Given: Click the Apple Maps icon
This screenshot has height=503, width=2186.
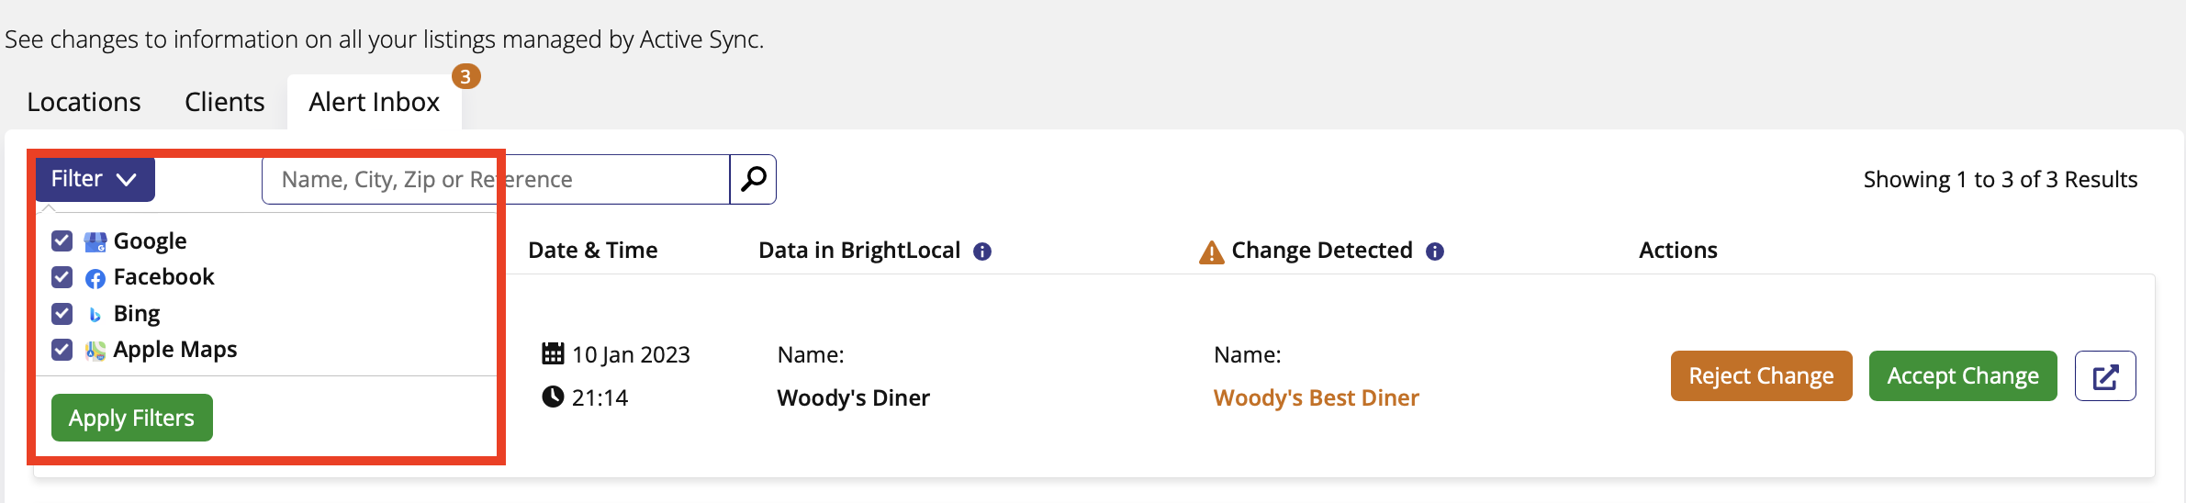Looking at the screenshot, I should pyautogui.click(x=95, y=351).
